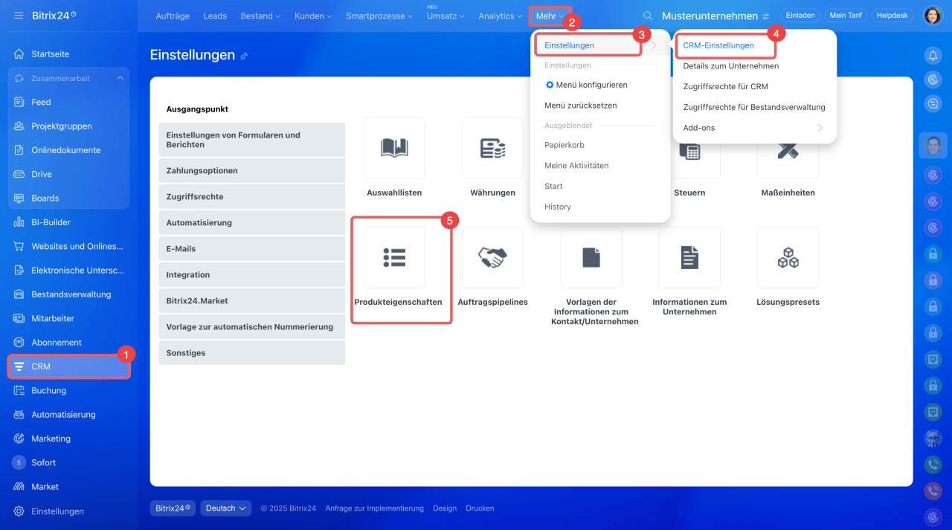Expand the Smartprozesse dropdown menu
Image resolution: width=952 pixels, height=530 pixels.
point(379,16)
